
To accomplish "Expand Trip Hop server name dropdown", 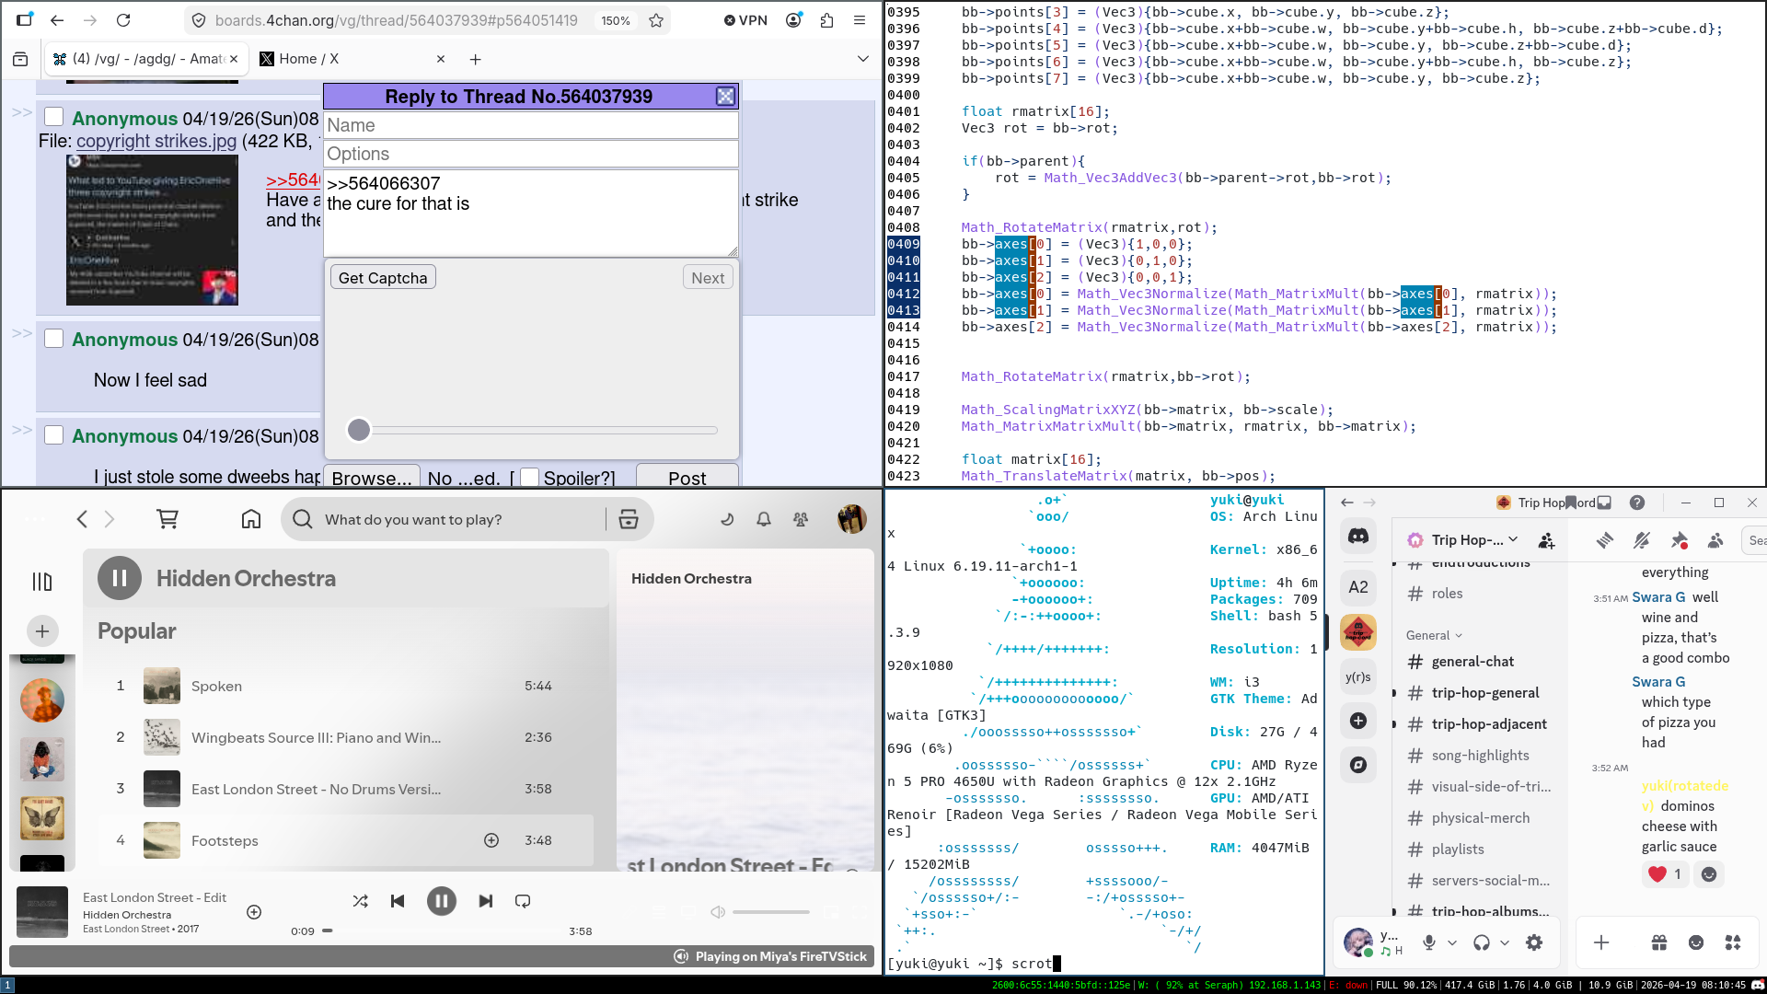I will [x=1513, y=539].
